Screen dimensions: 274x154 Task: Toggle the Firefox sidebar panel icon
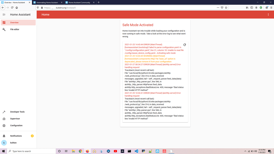pos(252,7)
